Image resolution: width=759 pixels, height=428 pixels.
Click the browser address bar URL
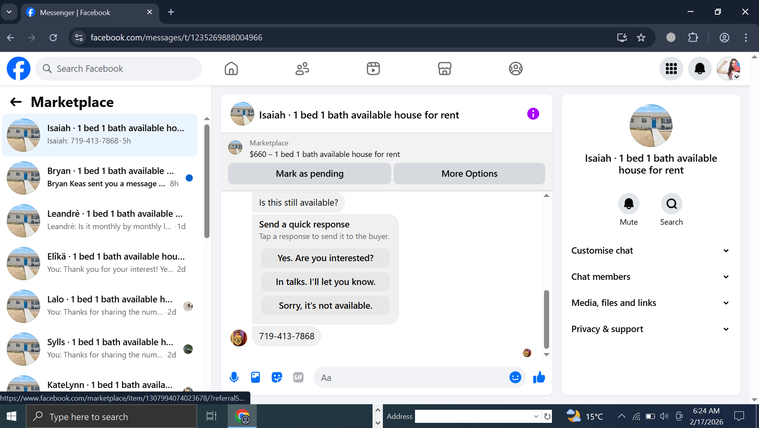click(x=176, y=38)
